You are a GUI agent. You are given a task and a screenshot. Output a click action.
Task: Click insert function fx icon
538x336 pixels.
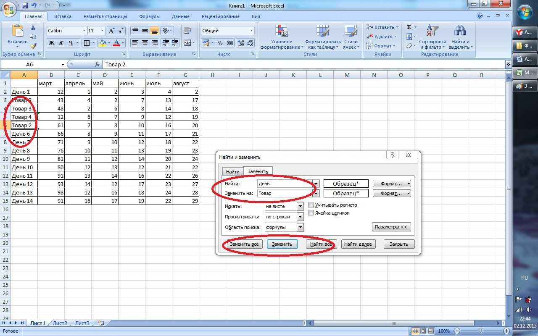tap(97, 64)
